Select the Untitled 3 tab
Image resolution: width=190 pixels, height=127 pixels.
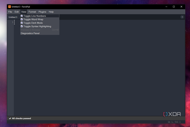13,17
